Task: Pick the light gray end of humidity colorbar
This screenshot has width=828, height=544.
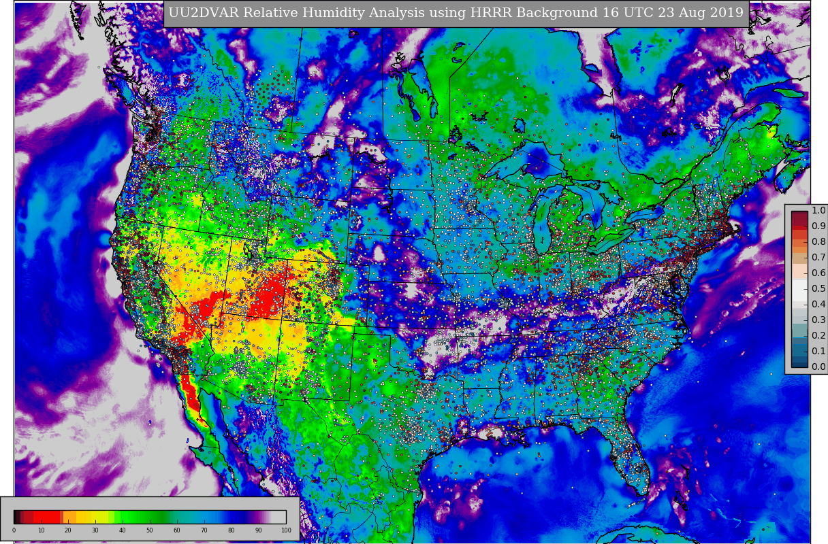Action: [x=278, y=517]
